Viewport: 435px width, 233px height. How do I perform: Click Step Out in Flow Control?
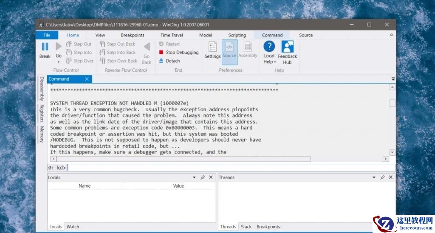(79, 44)
